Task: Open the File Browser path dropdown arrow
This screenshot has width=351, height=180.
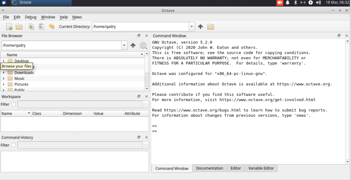Action: pos(124,45)
